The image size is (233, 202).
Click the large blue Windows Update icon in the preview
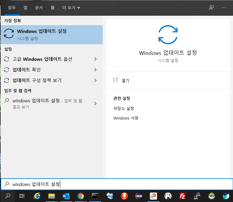(x=168, y=35)
